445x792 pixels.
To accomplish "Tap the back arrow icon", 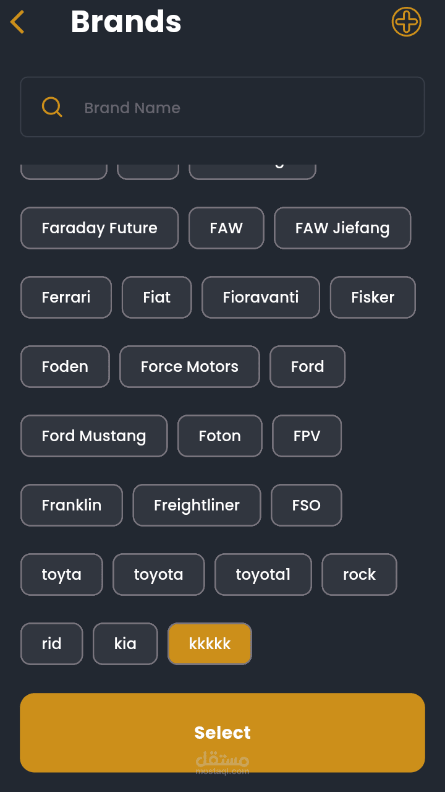I will pyautogui.click(x=17, y=22).
